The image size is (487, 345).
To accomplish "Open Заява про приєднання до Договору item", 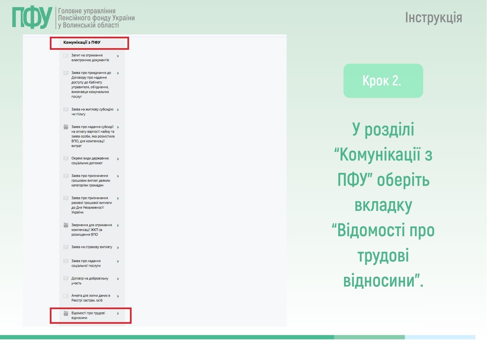I will [x=91, y=85].
